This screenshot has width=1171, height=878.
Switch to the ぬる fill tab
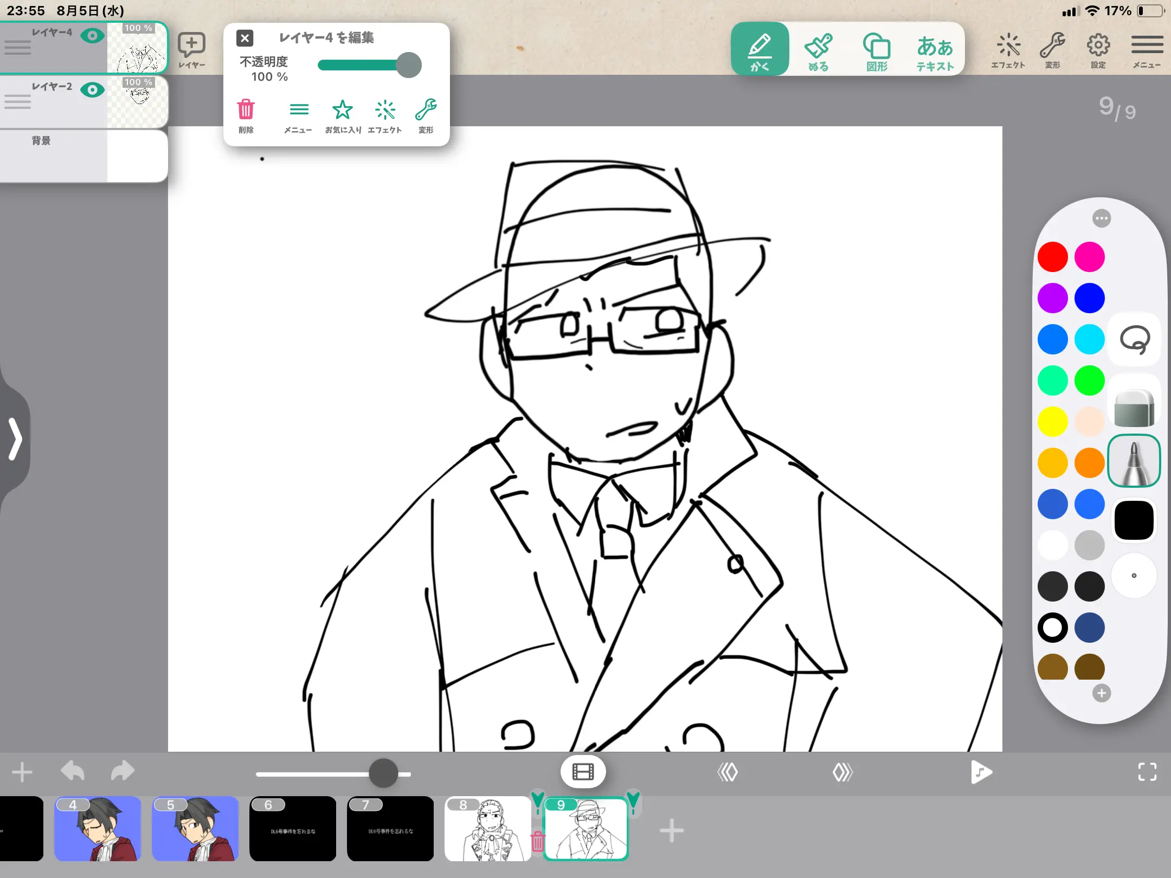[819, 50]
